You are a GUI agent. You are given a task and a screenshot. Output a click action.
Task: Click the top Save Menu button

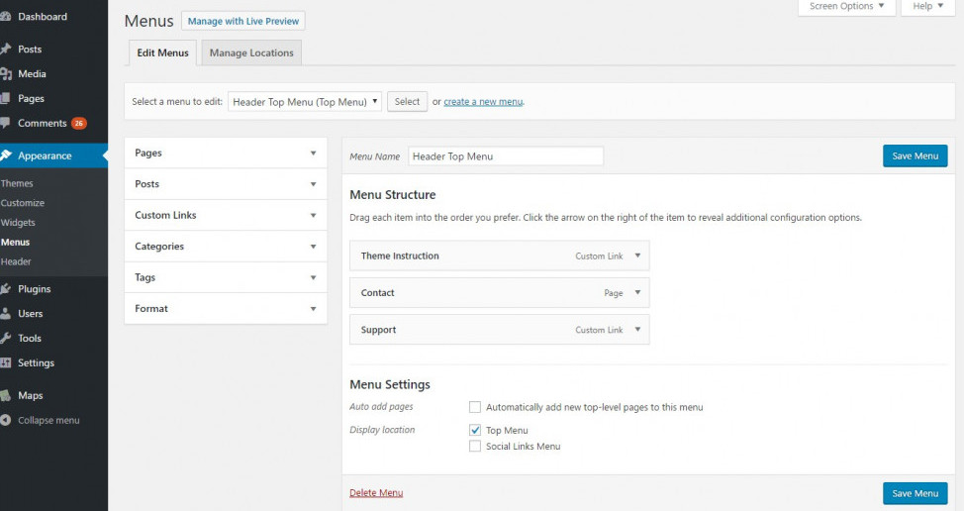coord(915,156)
